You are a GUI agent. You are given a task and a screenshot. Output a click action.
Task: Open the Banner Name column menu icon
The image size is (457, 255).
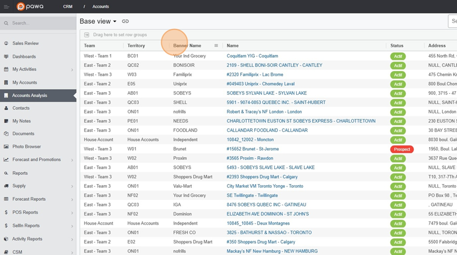tap(216, 46)
